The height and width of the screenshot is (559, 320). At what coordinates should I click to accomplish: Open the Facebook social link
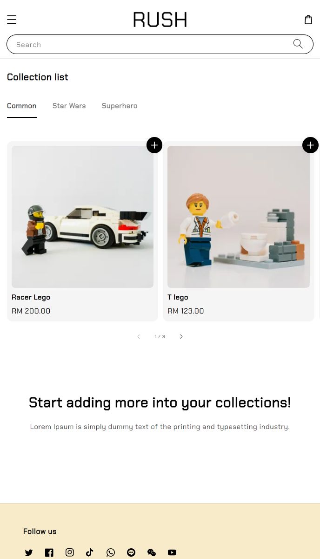point(49,552)
